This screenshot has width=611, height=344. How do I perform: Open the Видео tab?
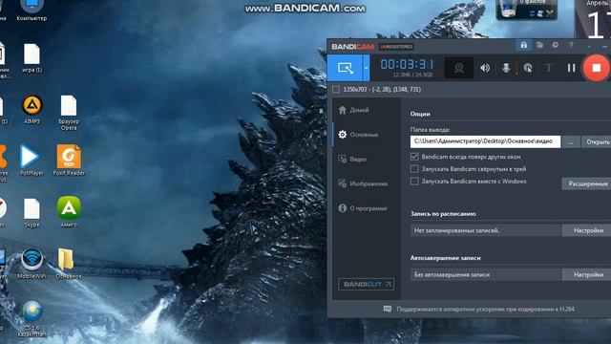[x=352, y=160]
